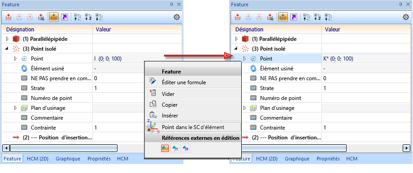Pin the left Feature panel

(172, 4)
